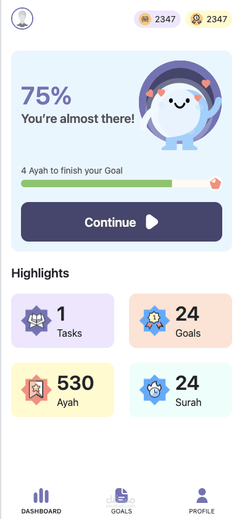Open the 24 Goals highlight card
Screen dimensions: 242x519
pyautogui.click(x=180, y=321)
